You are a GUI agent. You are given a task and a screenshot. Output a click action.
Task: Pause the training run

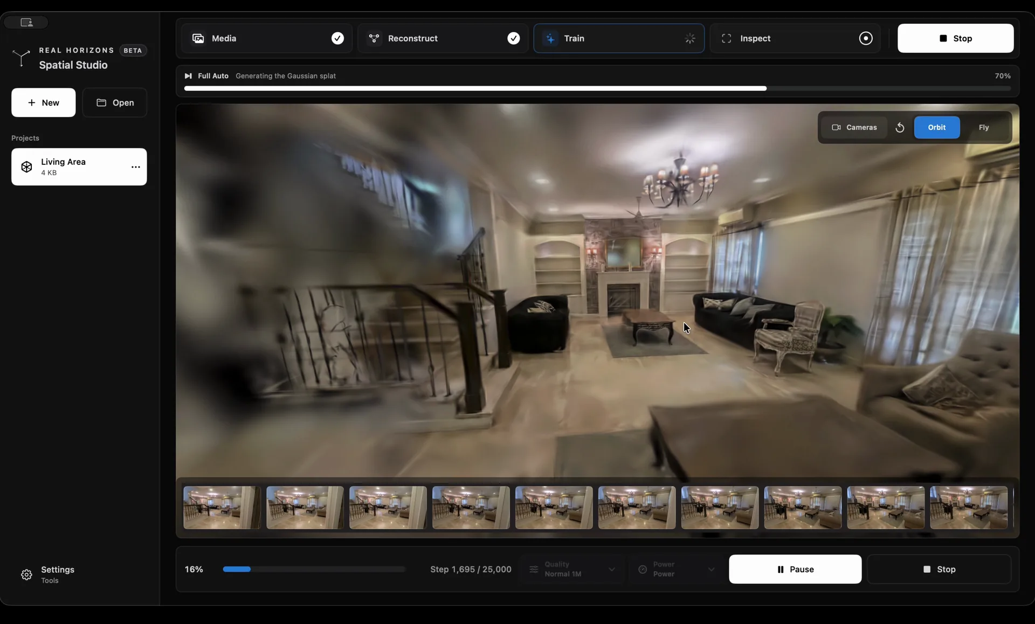point(795,569)
